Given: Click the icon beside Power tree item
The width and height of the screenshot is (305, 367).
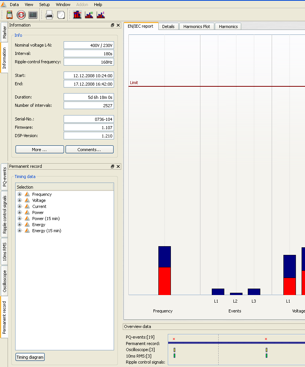Looking at the screenshot, I should pyautogui.click(x=27, y=212).
